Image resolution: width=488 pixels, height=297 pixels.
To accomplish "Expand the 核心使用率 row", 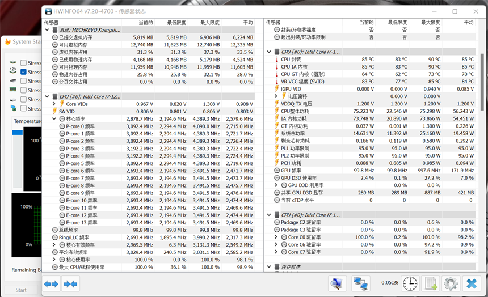I will coord(54,260).
